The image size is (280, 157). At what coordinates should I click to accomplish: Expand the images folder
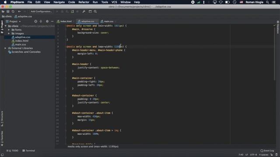point(9,34)
